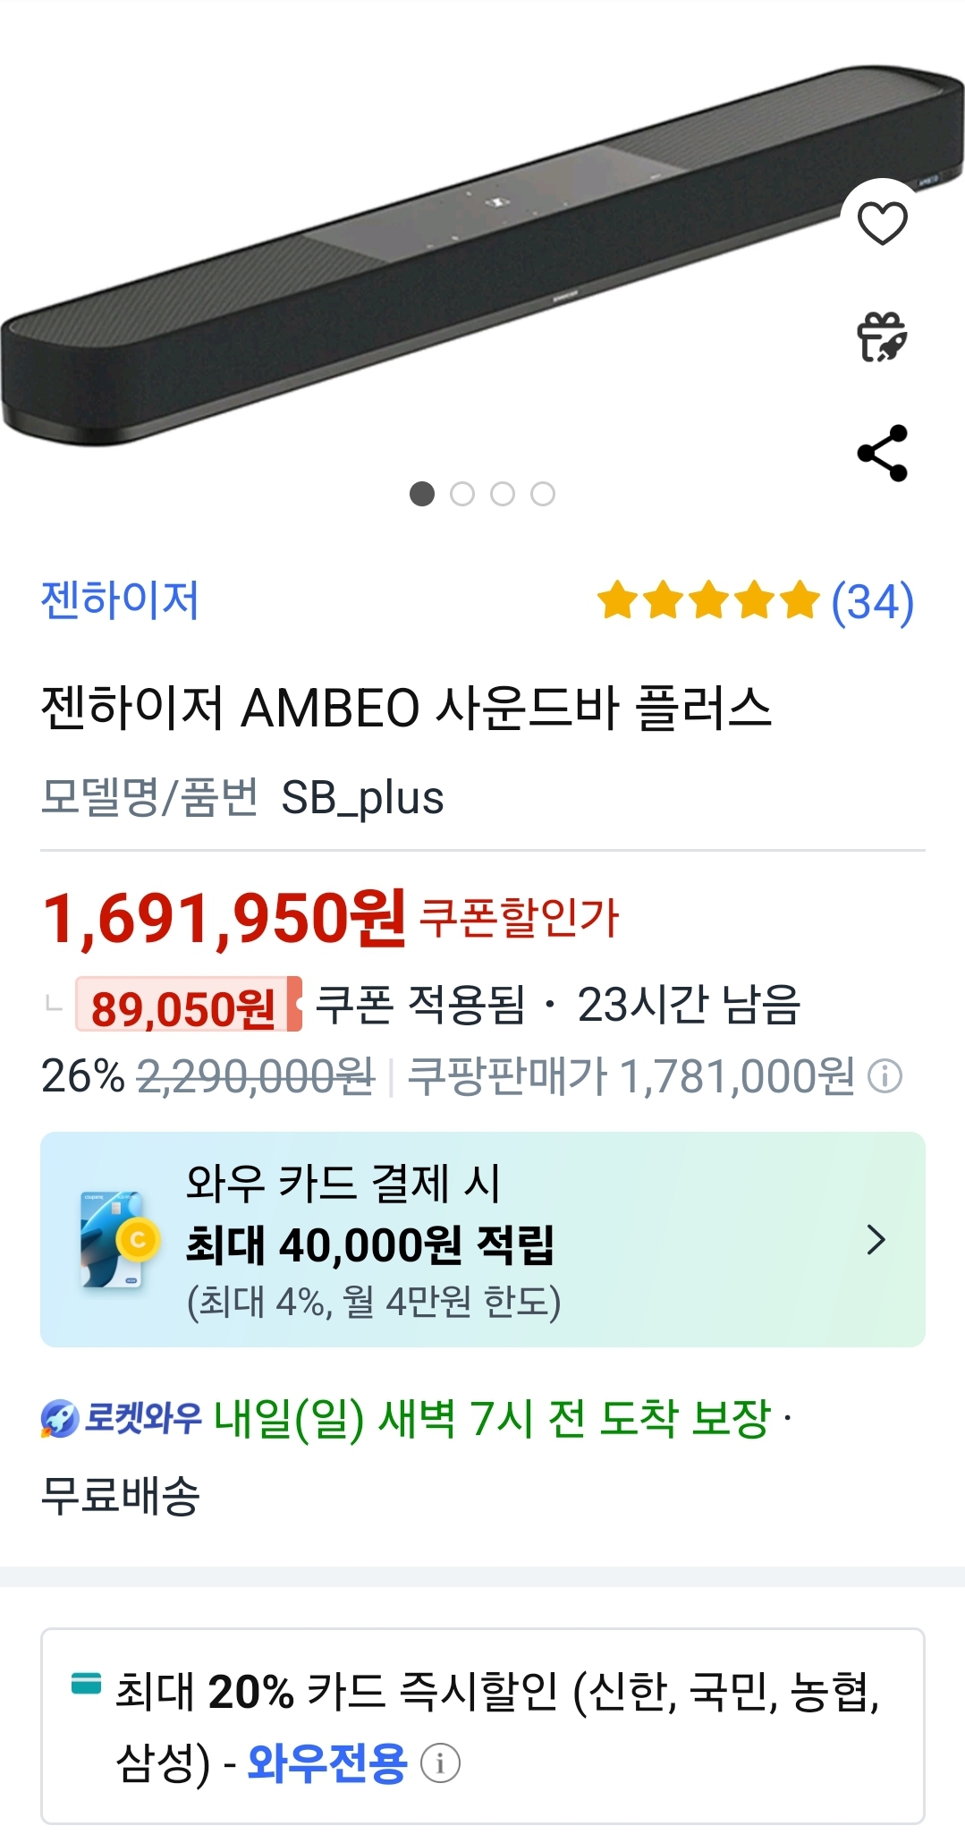Tap the 89,050원 coupon badge
Viewport: 965px width, 1843px height.
pos(189,1006)
